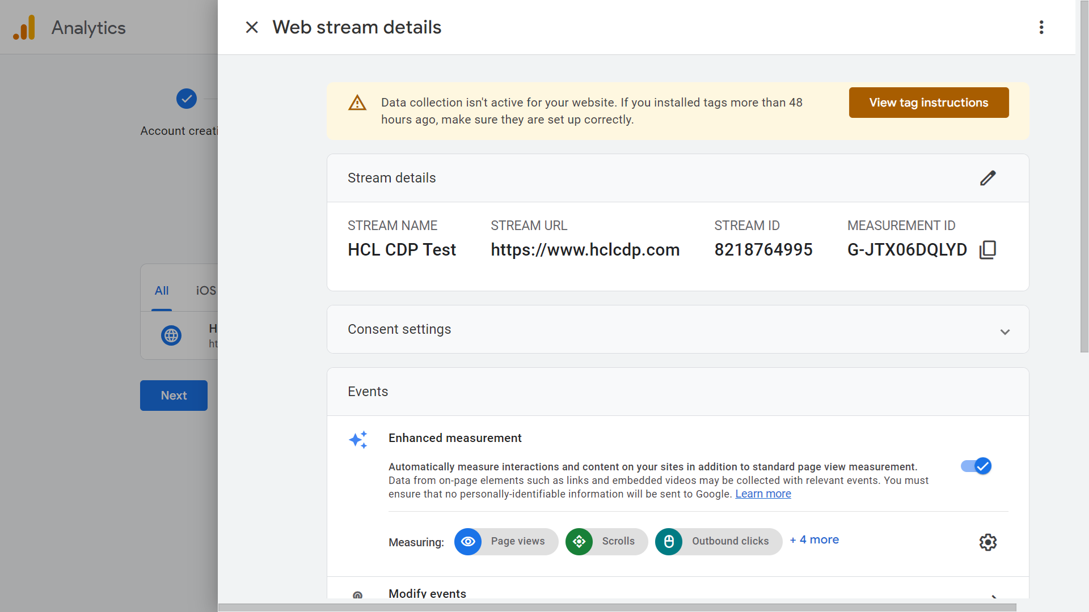The width and height of the screenshot is (1089, 612).
Task: Close the Web stream details panel
Action: (x=252, y=27)
